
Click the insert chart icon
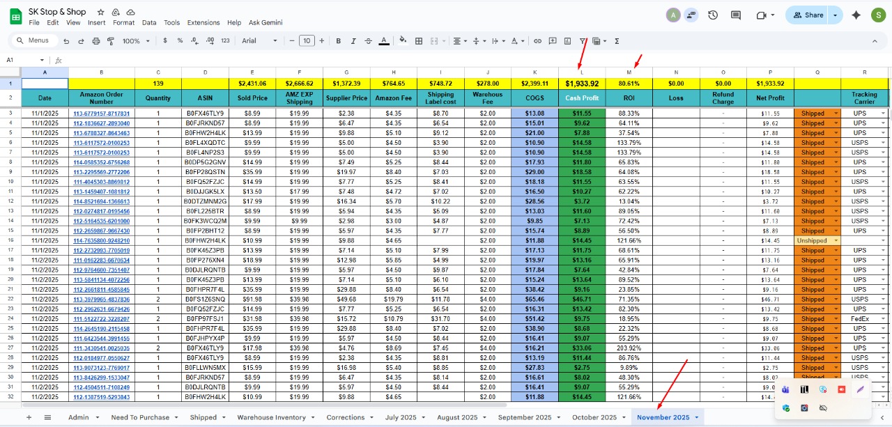point(567,41)
